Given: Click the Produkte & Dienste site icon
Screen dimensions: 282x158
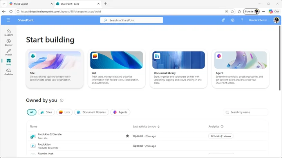Looking at the screenshot, I should 33,136.
